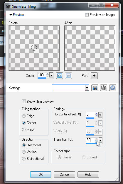The height and width of the screenshot is (184, 123).
Task: Expand the Zoom value dropdown arrow
Action: click(x=51, y=75)
